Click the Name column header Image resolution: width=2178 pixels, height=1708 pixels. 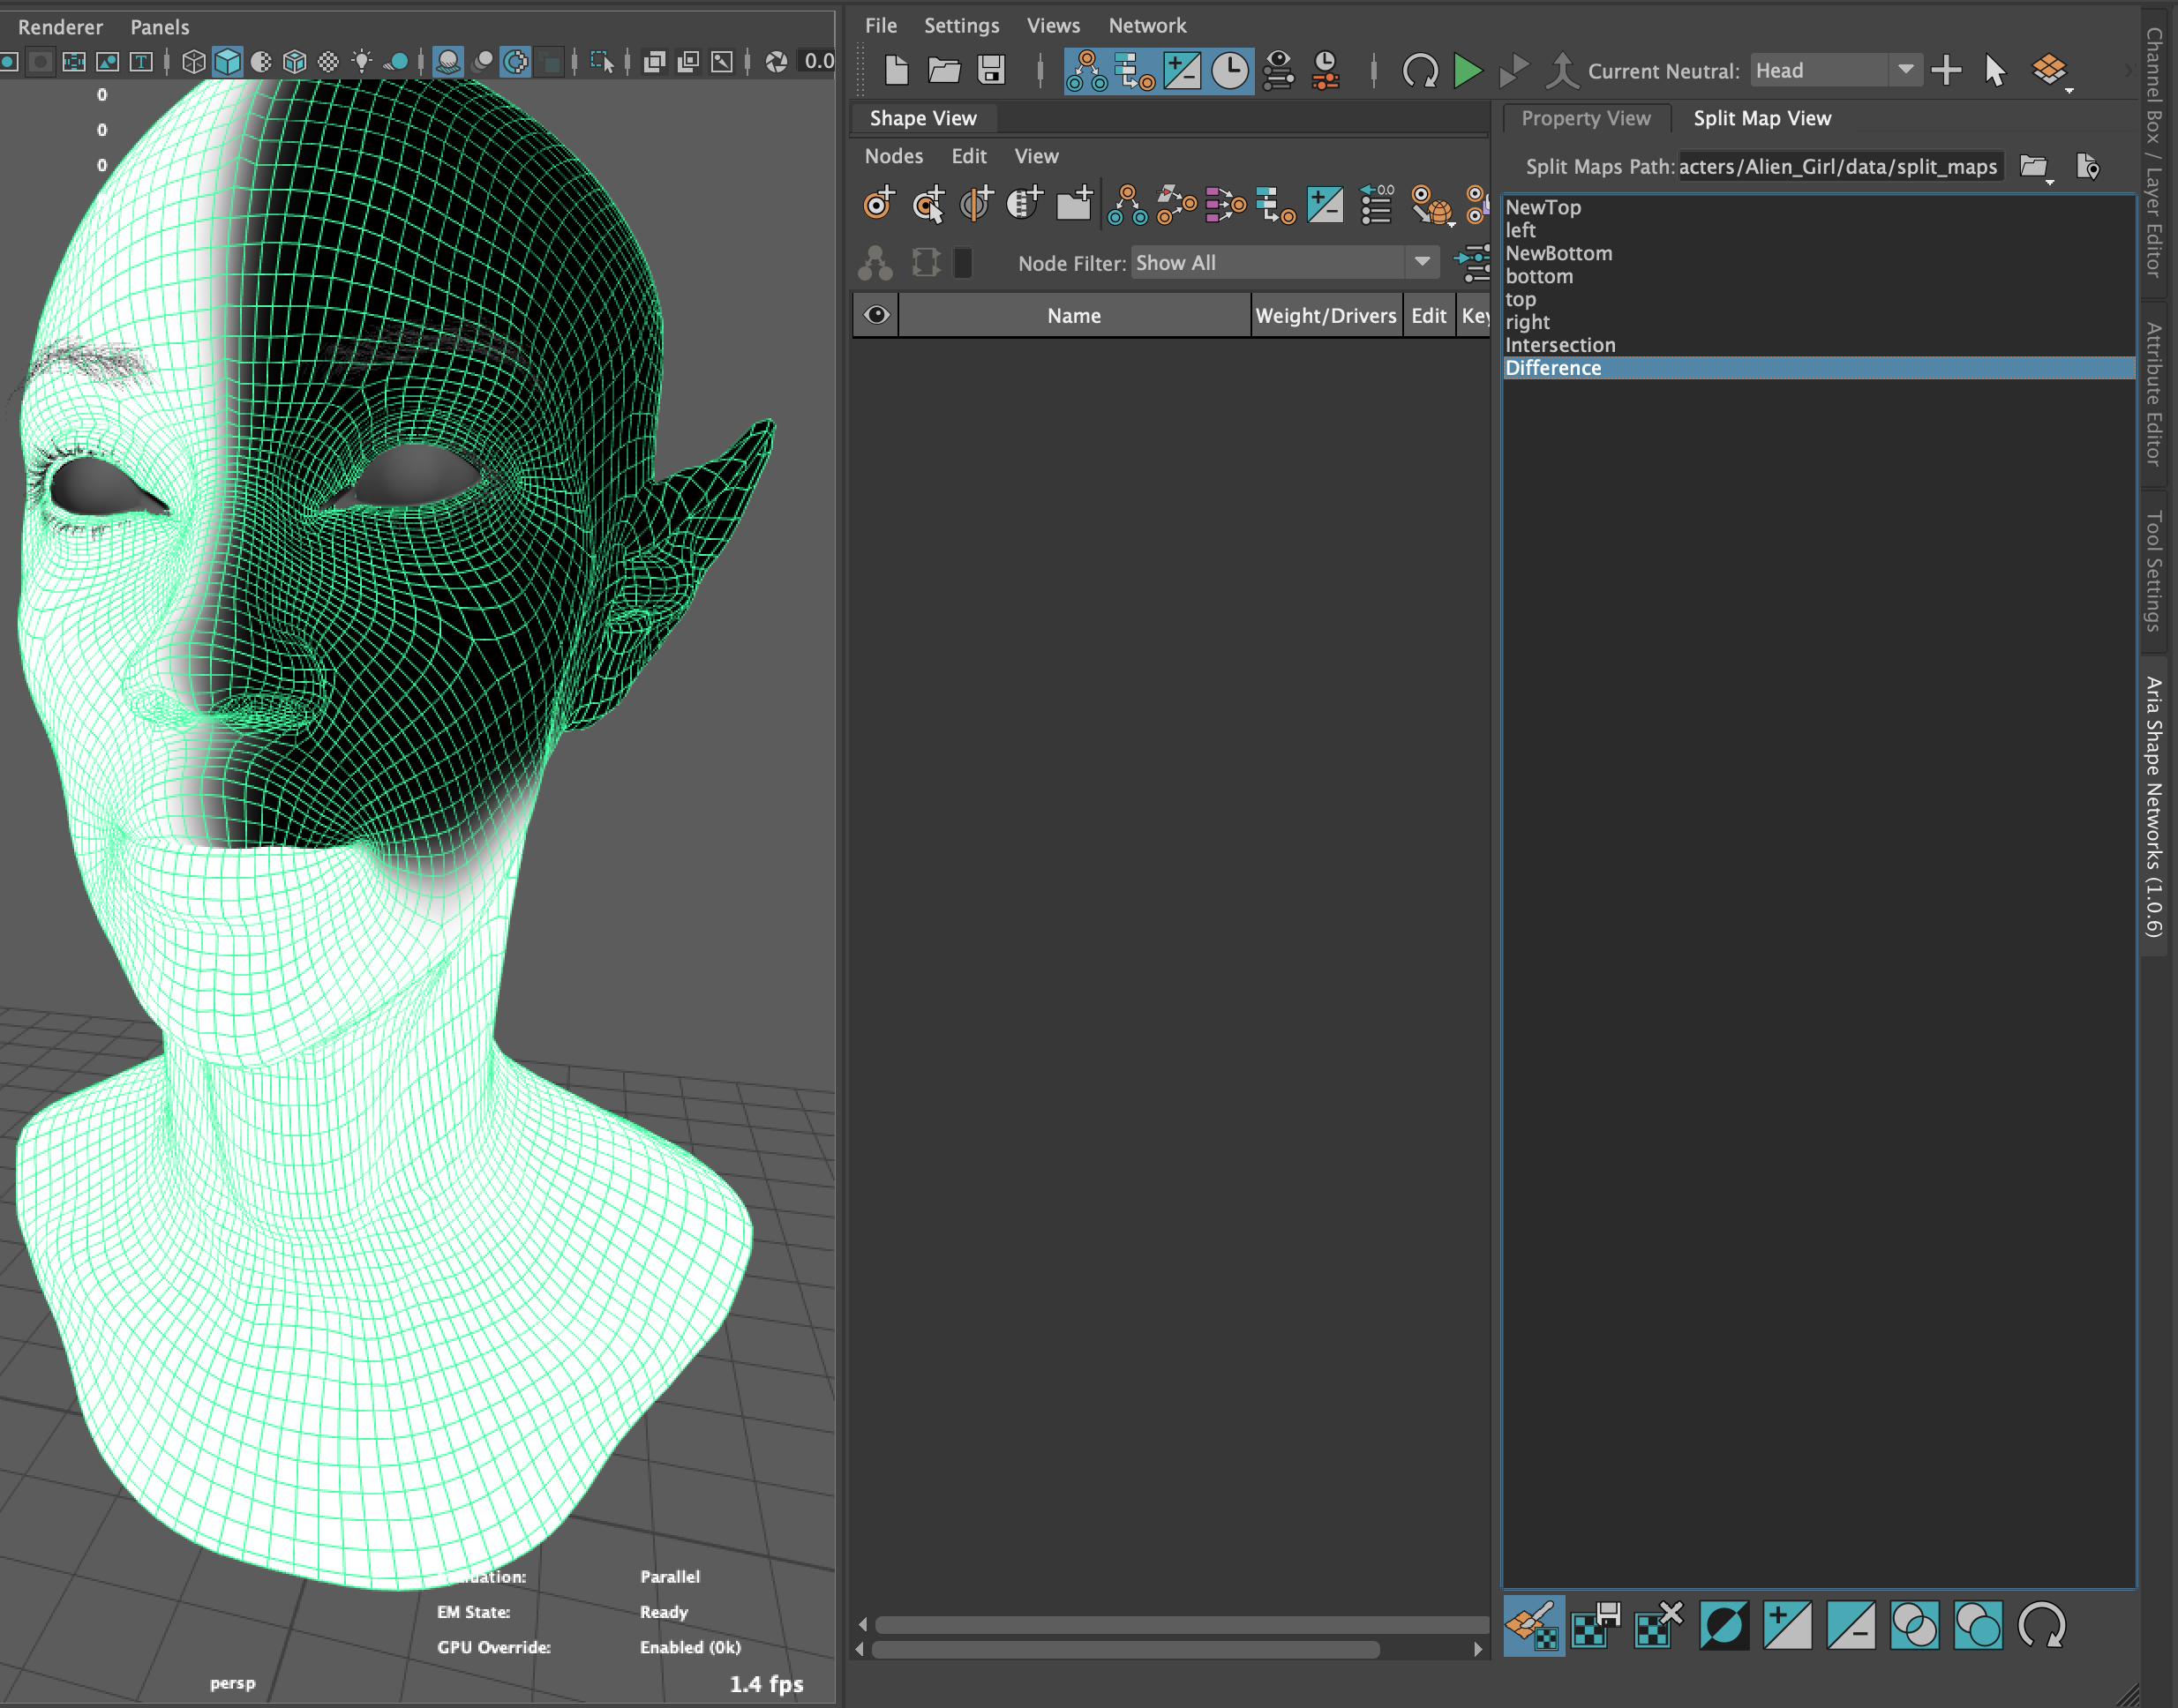pyautogui.click(x=1073, y=315)
